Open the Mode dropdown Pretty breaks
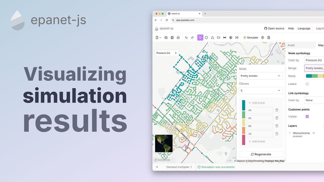Viewport: 324px width, 182px height. [261, 76]
